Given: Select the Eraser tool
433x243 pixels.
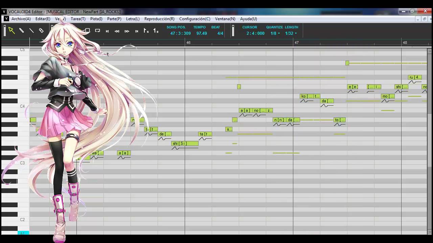Looking at the screenshot, I should [41, 31].
